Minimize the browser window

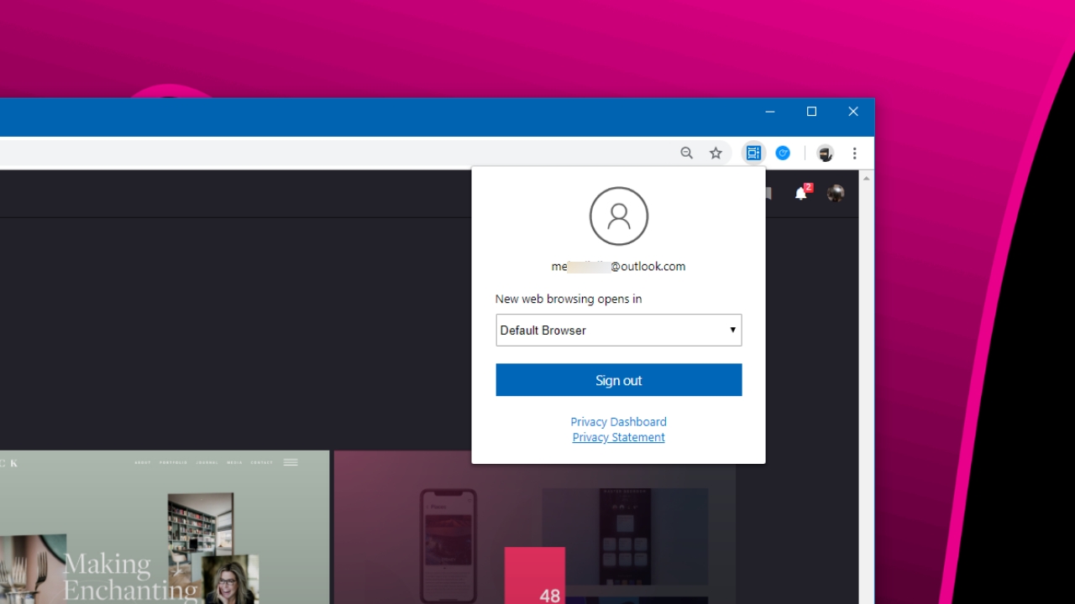(x=770, y=112)
